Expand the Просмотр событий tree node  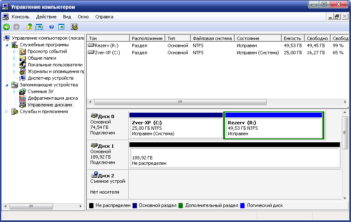tap(14, 52)
